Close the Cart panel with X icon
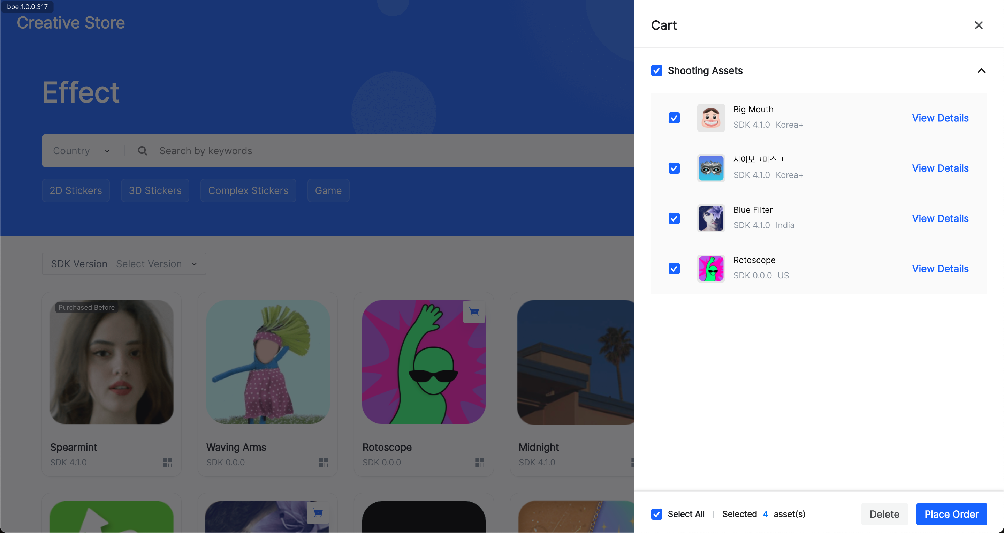 pyautogui.click(x=978, y=25)
